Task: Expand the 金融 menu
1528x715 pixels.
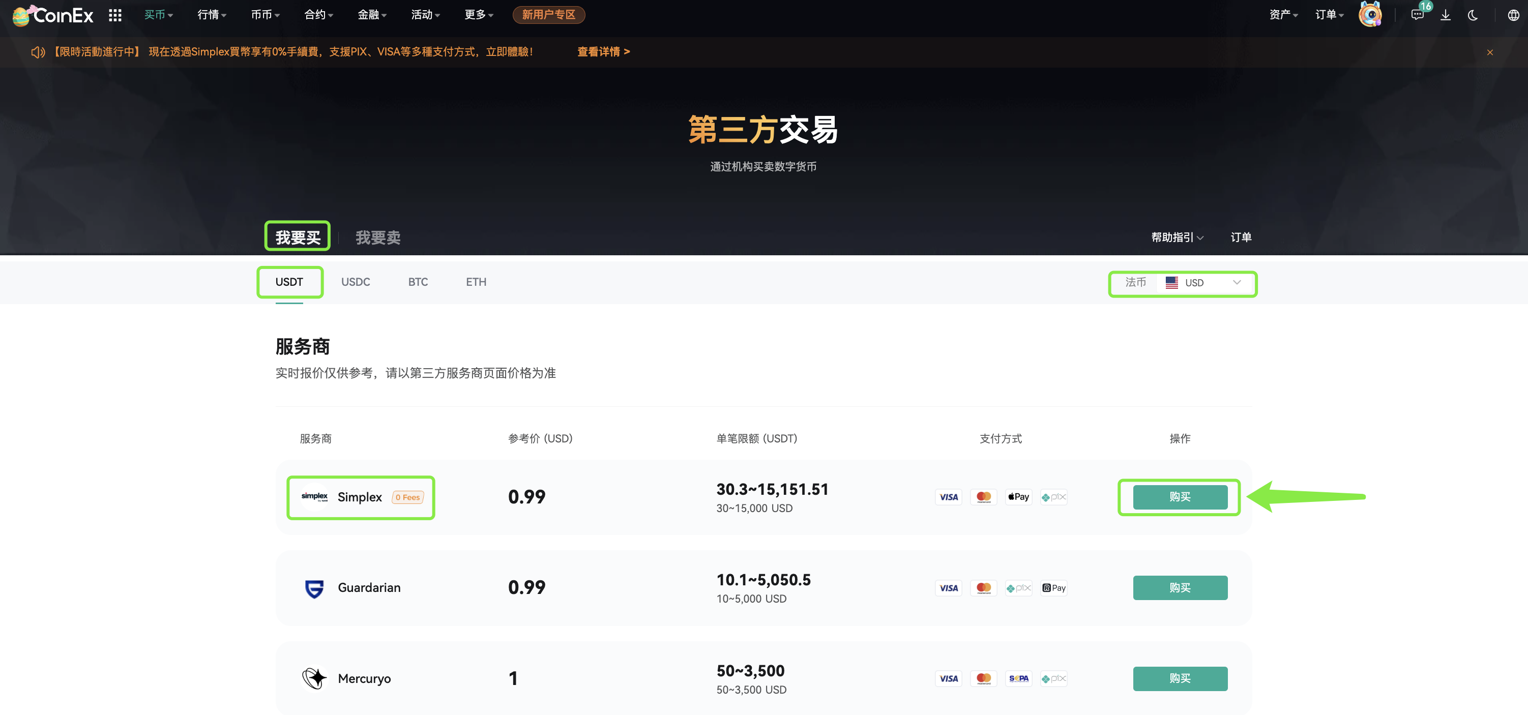Action: (x=372, y=15)
